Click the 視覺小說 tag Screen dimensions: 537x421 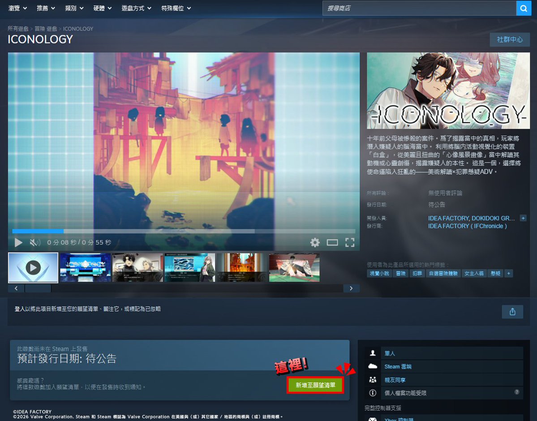379,273
